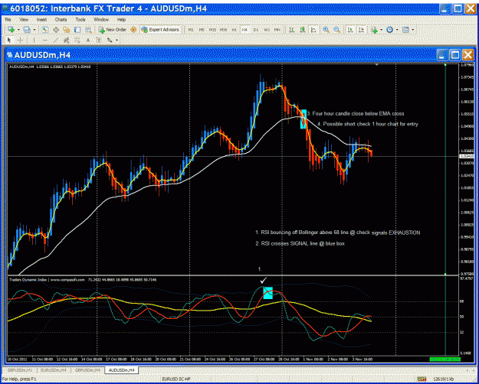Open the View menu

click(24, 20)
